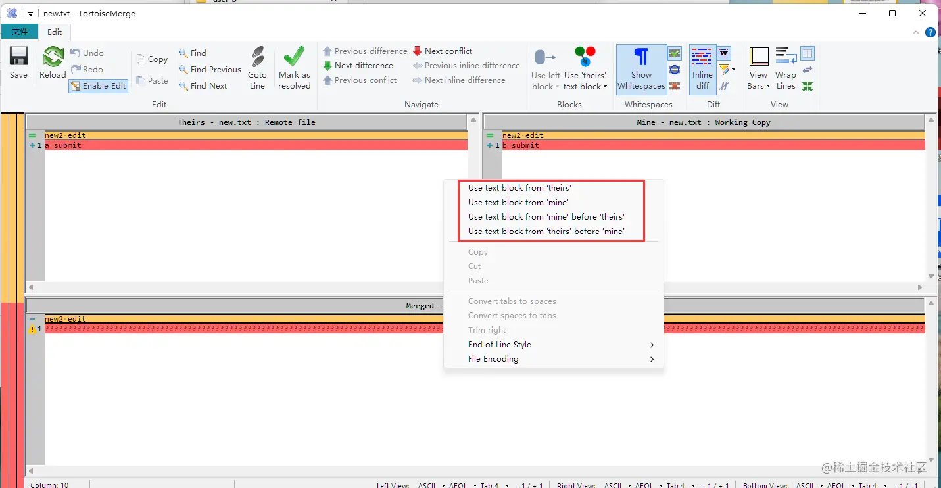Save the merged file

18,63
